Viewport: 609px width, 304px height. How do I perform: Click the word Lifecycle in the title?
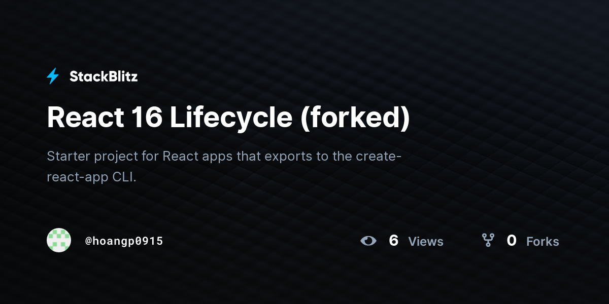[231, 118]
